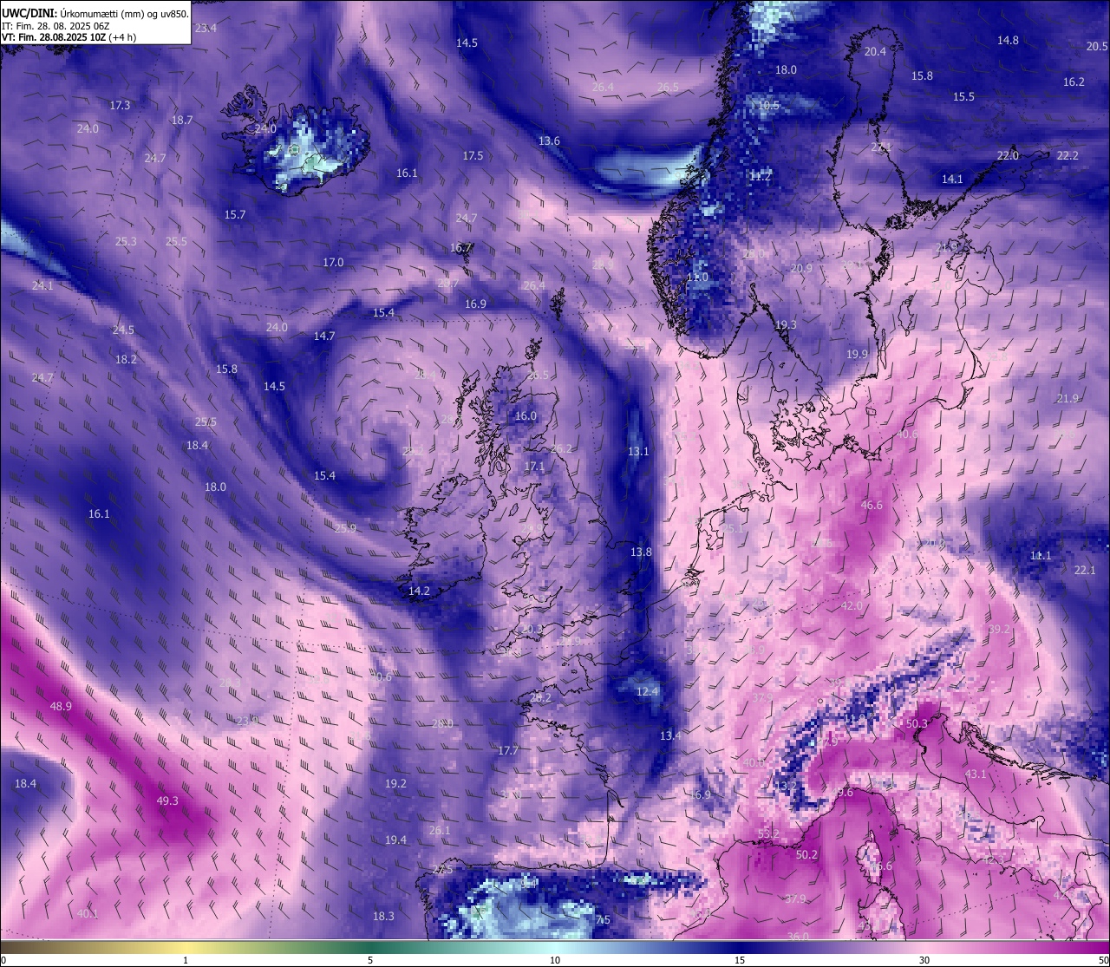
Task: Click the value 50.2 in the Mediterranean
Action: 806,854
